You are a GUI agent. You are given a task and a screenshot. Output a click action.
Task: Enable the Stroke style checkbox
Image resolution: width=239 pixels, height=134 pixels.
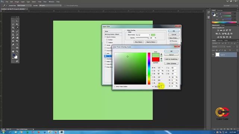pos(105,45)
